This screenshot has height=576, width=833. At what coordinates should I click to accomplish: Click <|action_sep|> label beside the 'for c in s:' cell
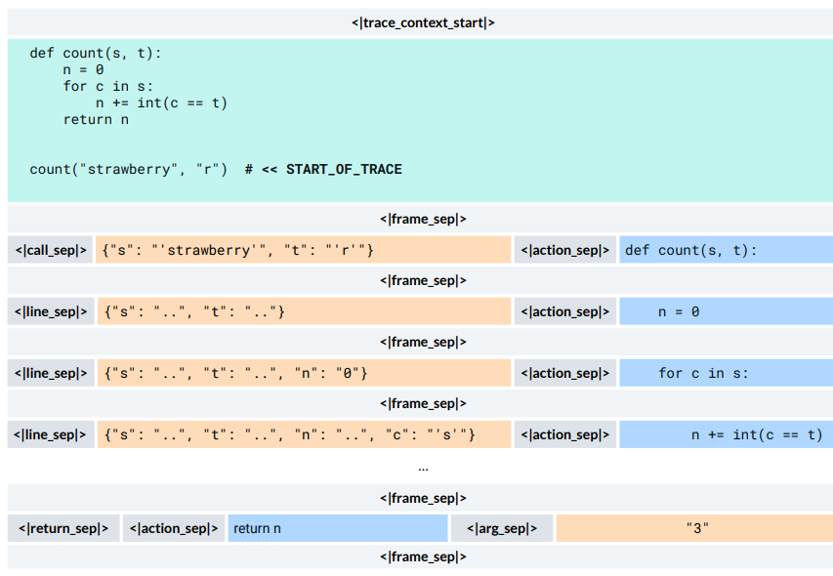565,373
